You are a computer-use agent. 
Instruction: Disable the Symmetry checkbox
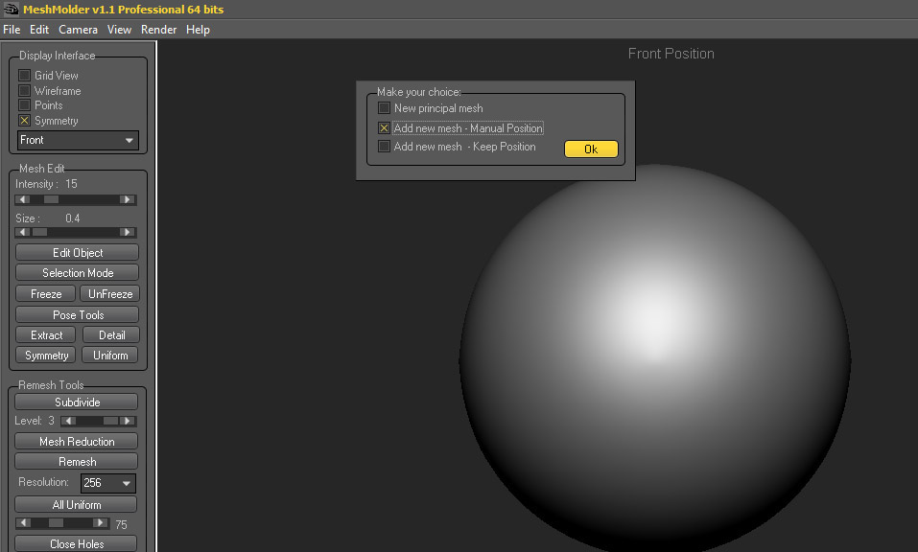point(24,121)
